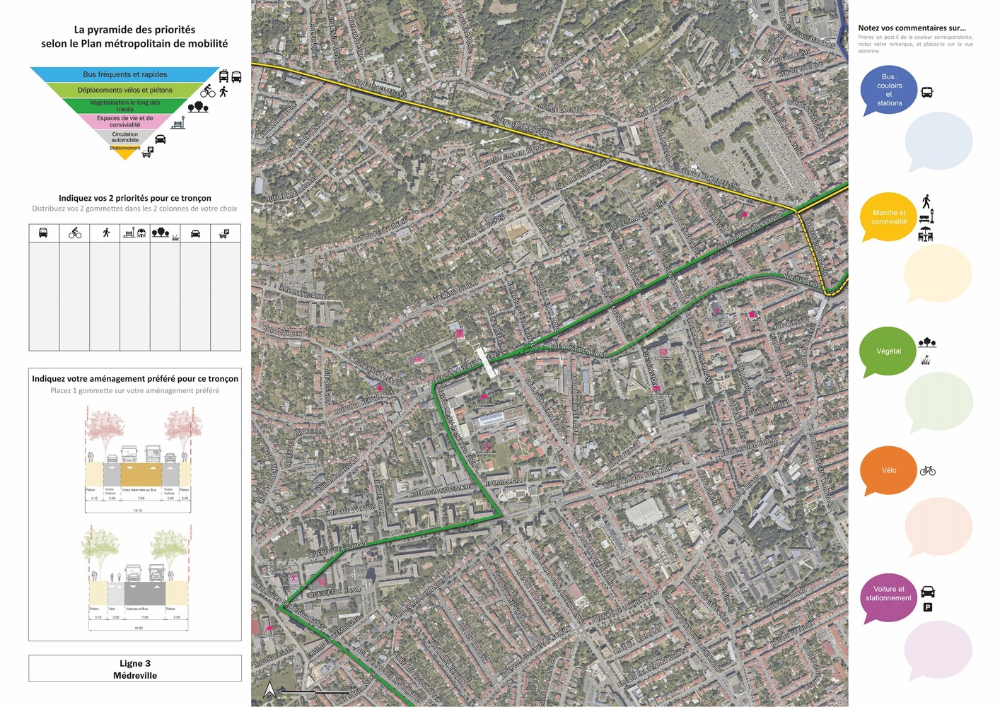1000x707 pixels.
Task: Click the bicycle icon beside the Vélo bubble
Action: click(928, 470)
